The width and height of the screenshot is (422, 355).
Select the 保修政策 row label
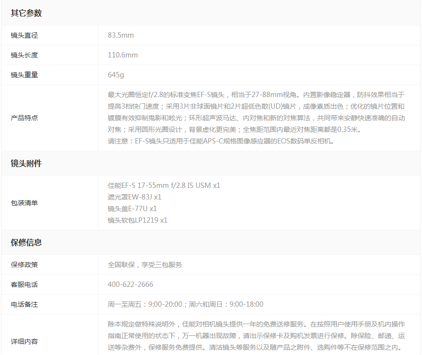pos(24,265)
